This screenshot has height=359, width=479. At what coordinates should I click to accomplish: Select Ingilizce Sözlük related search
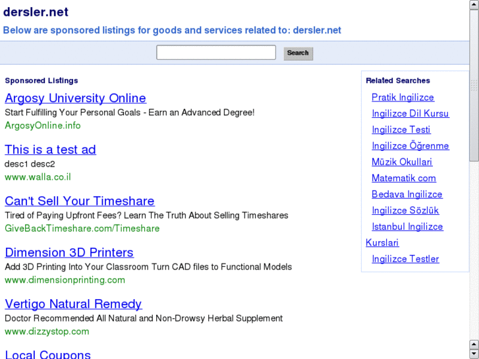point(405,211)
